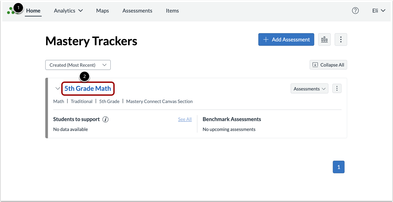
Task: Click the Mastery Connect Canvas Section text
Action: pos(159,102)
